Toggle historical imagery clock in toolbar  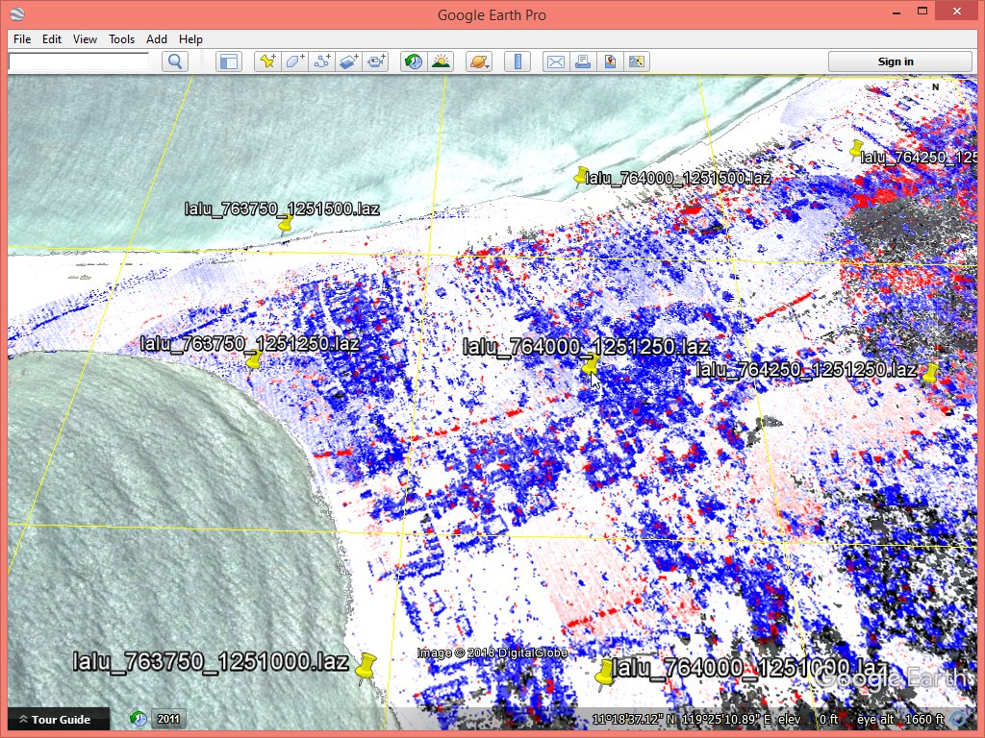pos(413,61)
